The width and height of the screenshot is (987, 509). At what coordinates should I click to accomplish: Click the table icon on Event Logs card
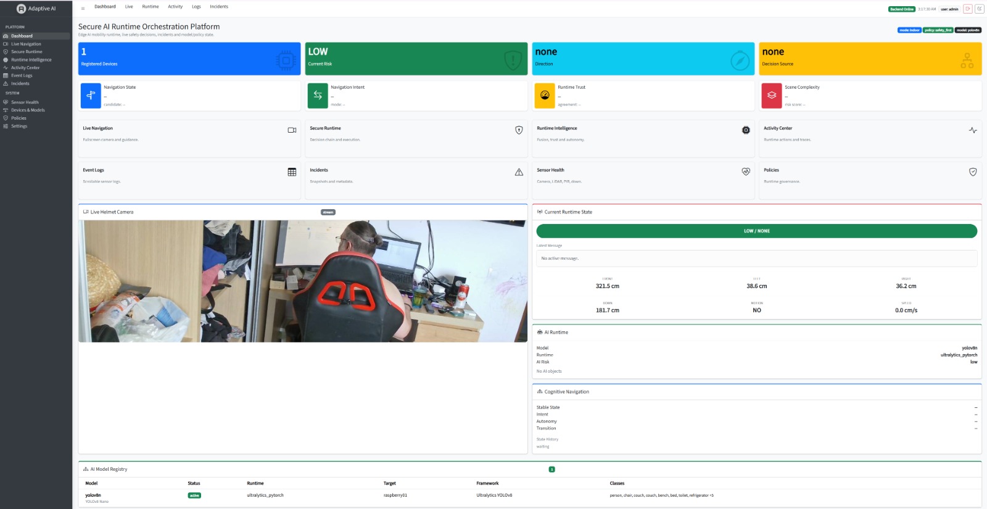point(292,172)
